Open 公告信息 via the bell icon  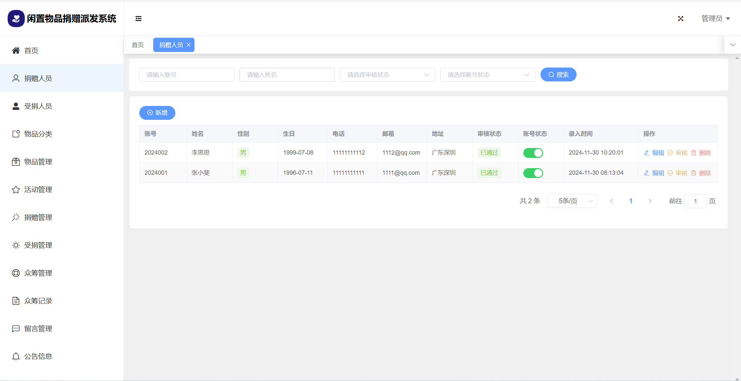coord(16,357)
